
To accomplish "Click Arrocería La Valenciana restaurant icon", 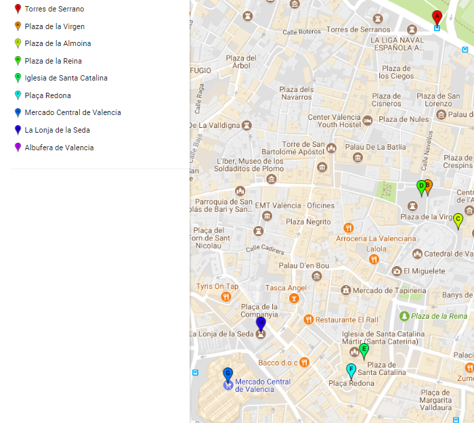I will [348, 227].
